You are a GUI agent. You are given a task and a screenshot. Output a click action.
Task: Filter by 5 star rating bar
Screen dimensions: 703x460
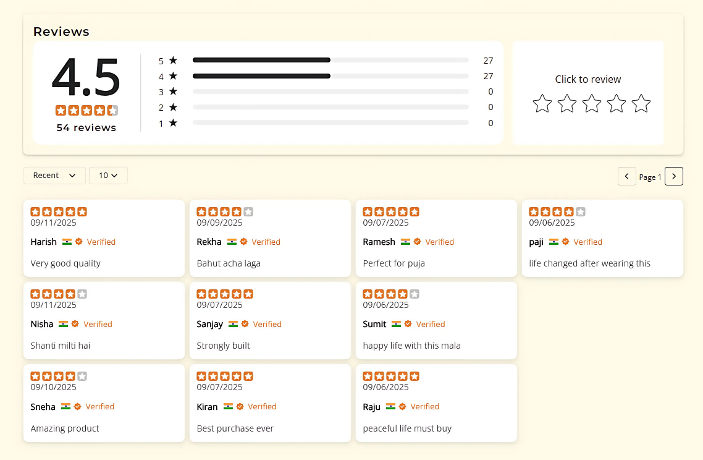click(330, 60)
